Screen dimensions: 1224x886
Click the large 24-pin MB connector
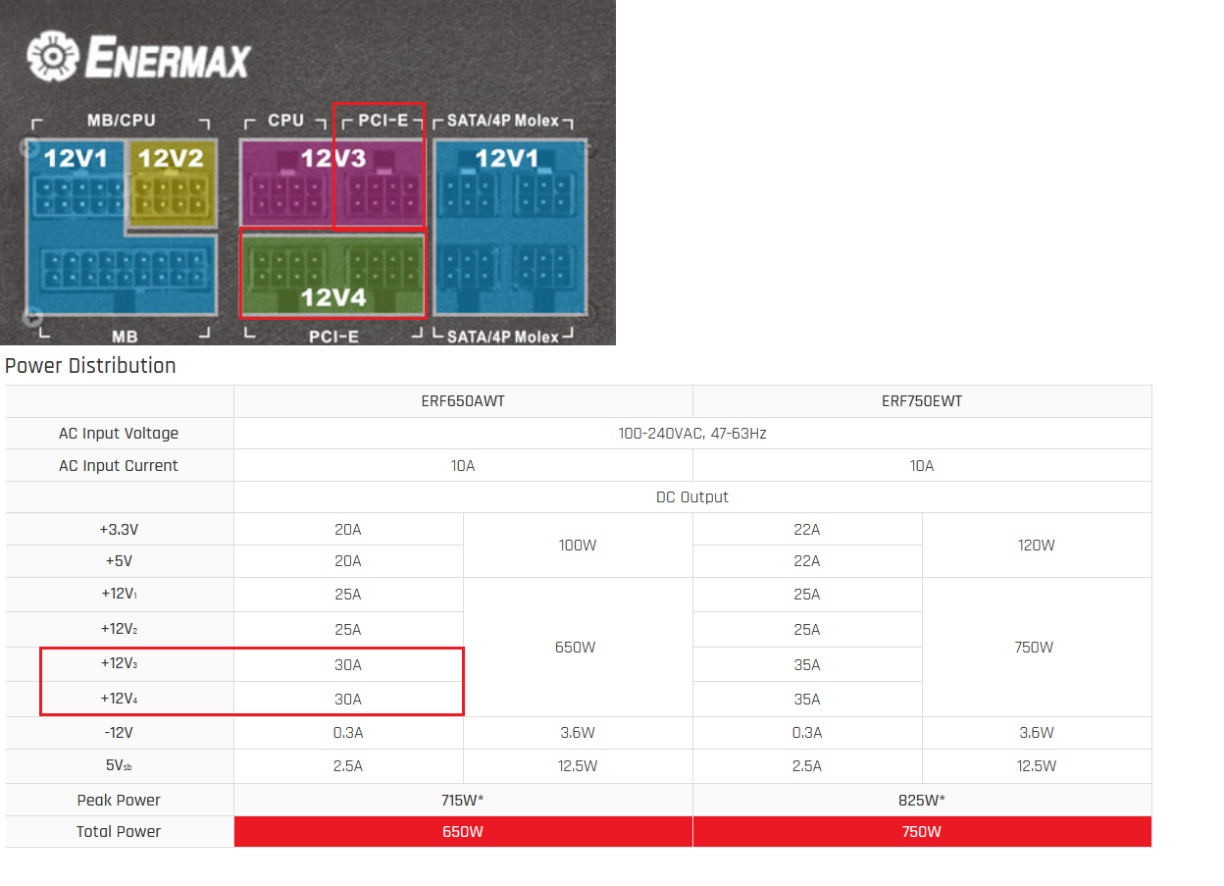[x=125, y=268]
